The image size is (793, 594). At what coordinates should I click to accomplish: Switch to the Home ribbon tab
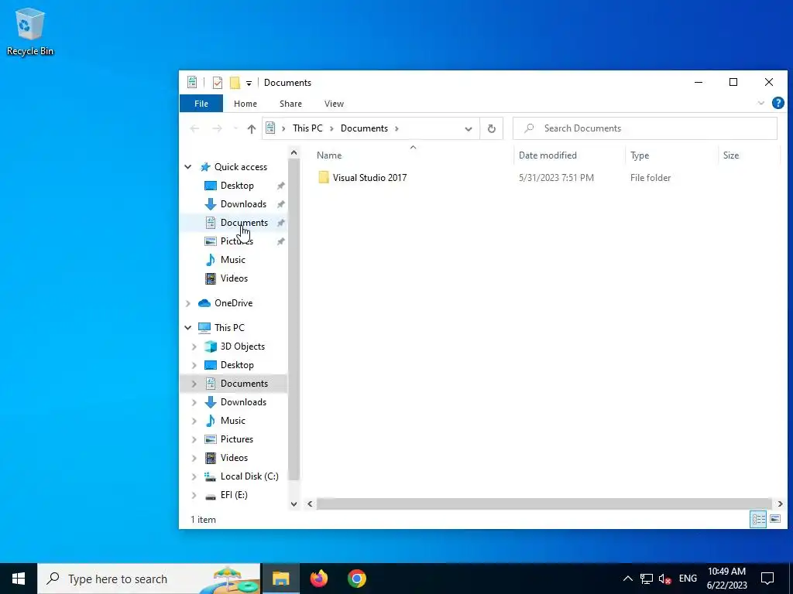tap(245, 104)
